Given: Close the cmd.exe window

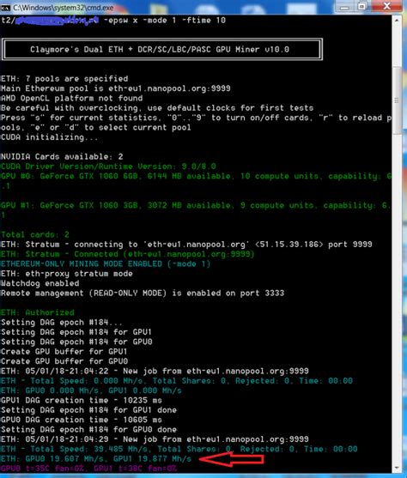Looking at the screenshot, I should coord(387,6).
